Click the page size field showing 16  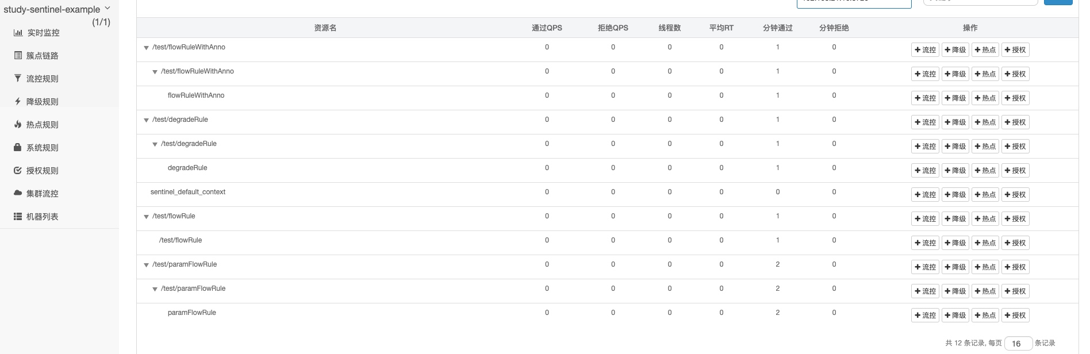pyautogui.click(x=1018, y=344)
